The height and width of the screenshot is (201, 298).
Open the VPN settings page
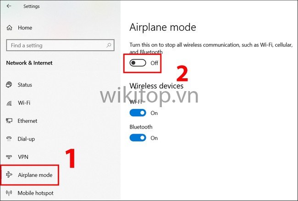point(23,157)
